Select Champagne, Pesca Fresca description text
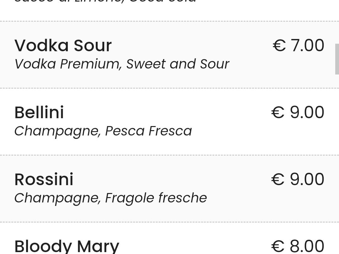The height and width of the screenshot is (254, 339). [x=103, y=131]
